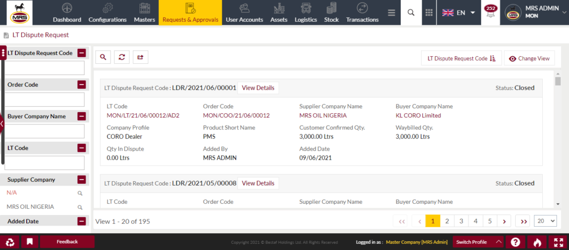Viewport: 569px width, 250px height.
Task: Open the filter panel three-dots handle
Action: click(x=3, y=53)
